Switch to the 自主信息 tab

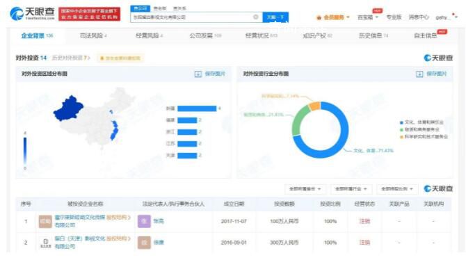coord(425,35)
